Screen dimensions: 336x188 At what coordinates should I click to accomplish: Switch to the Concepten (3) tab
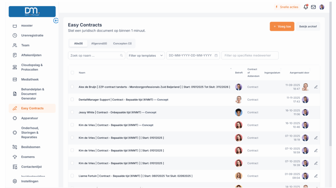click(x=122, y=43)
